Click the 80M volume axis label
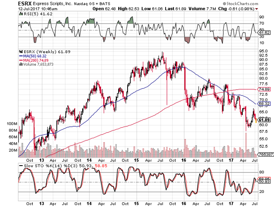274x207 pixels. click(x=13, y=130)
